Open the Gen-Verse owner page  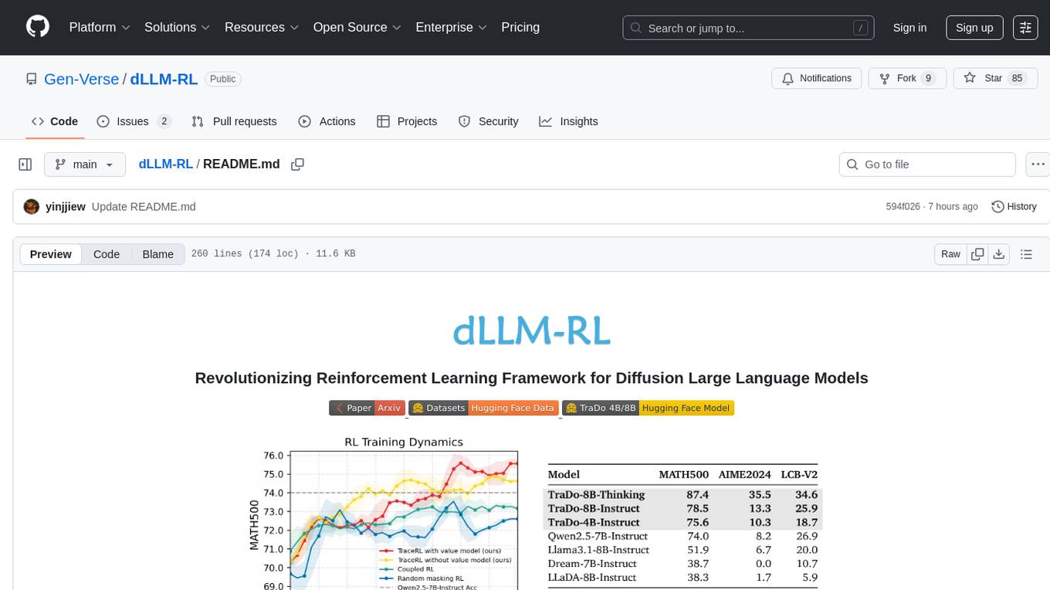coord(82,79)
